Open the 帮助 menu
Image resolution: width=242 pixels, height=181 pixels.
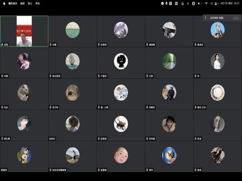[38, 3]
